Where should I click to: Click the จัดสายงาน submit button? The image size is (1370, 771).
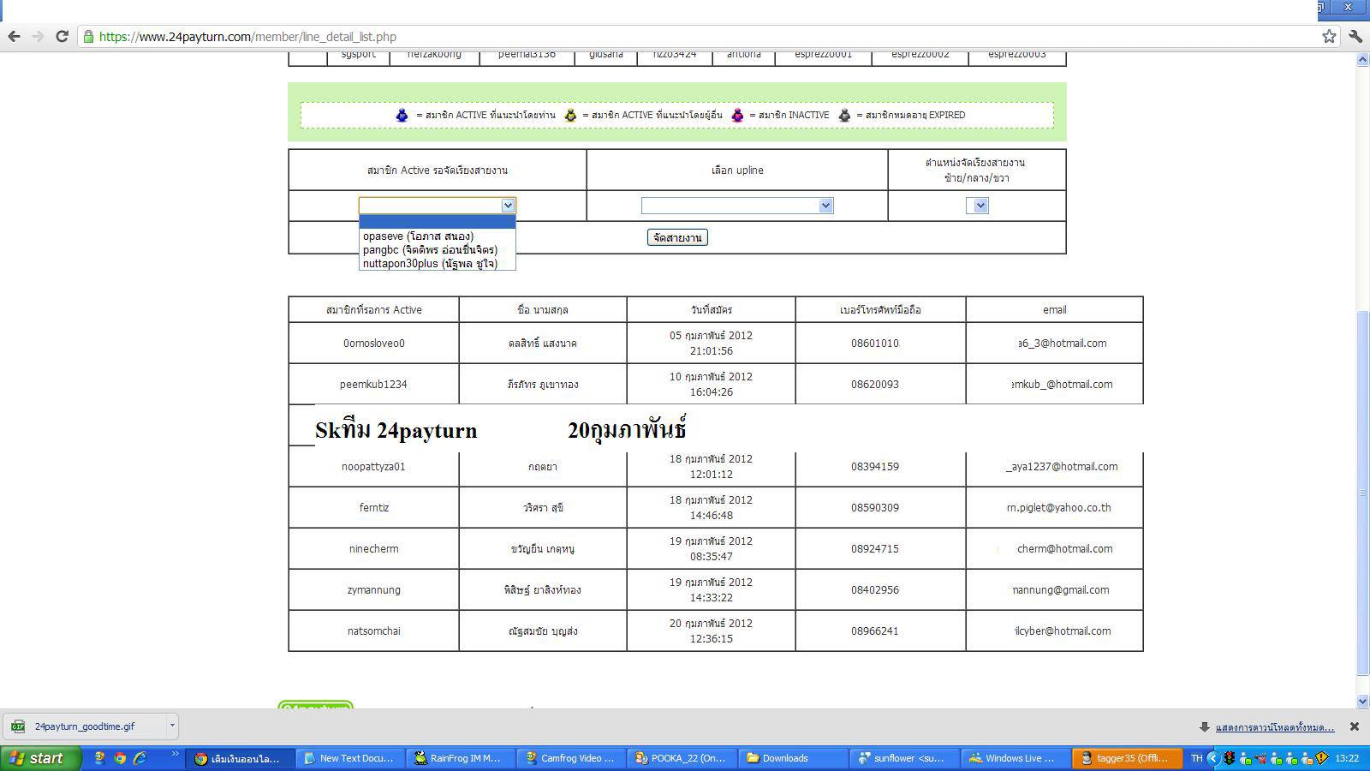click(x=677, y=237)
